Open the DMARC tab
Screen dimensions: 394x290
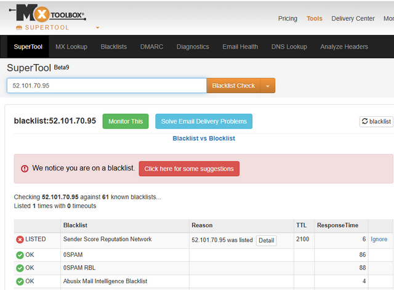coord(151,47)
